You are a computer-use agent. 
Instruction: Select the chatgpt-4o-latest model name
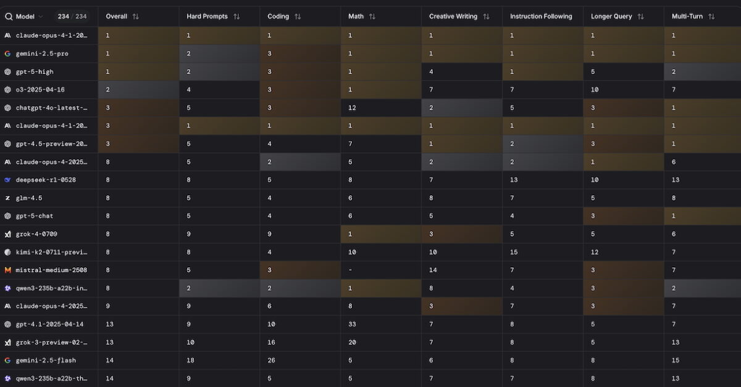52,108
